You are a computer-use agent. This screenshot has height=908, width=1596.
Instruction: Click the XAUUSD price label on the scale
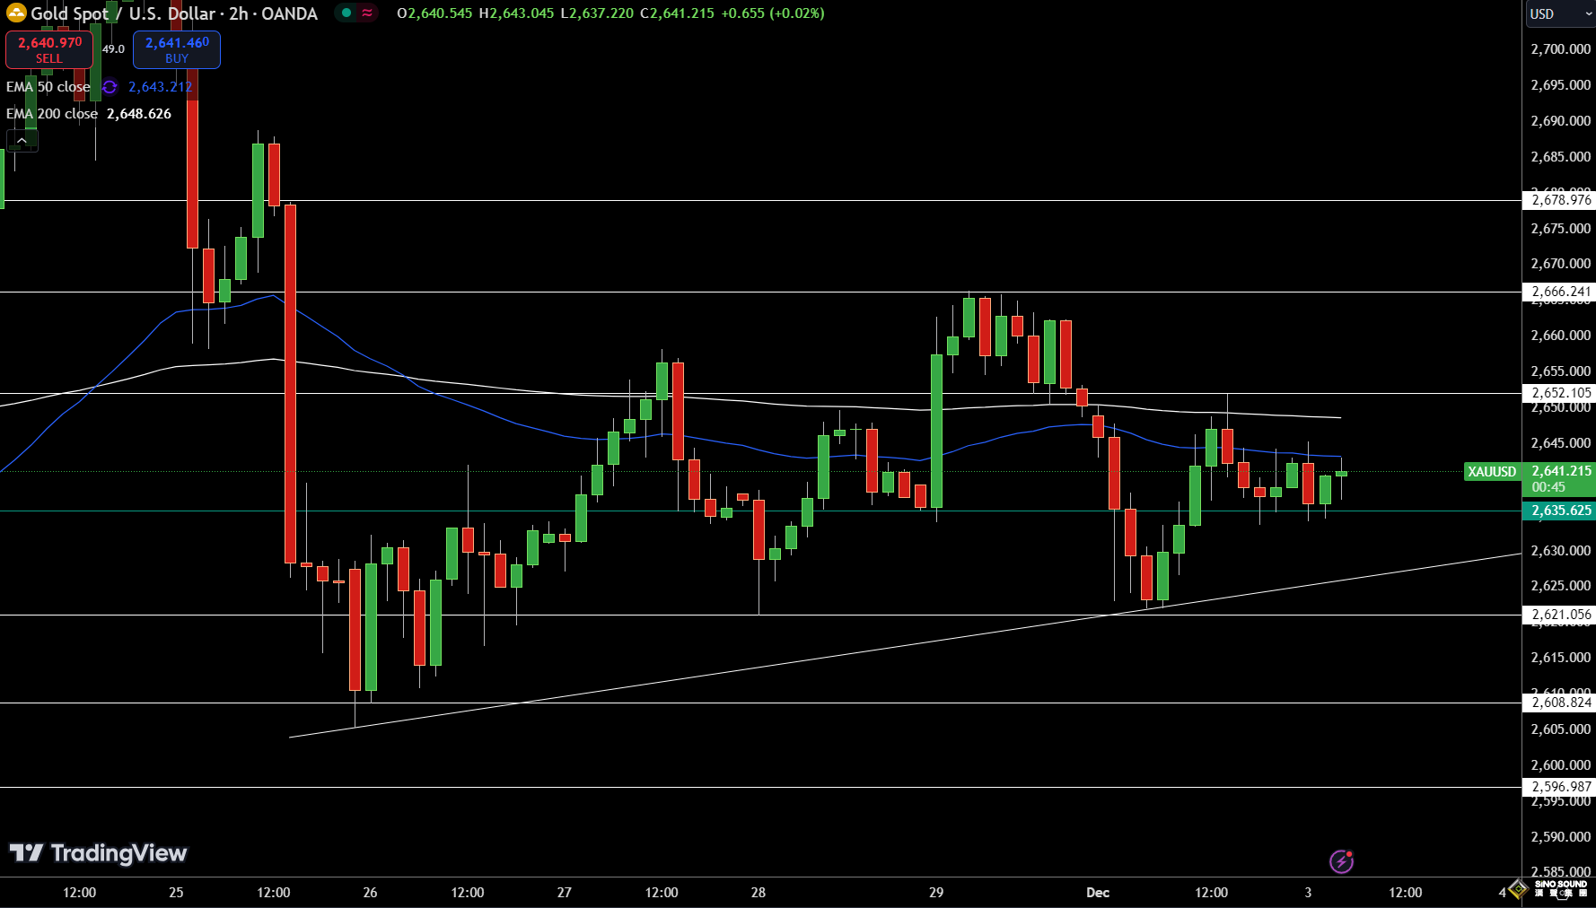coord(1491,471)
